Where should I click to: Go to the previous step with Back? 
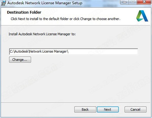pyautogui.click(x=85, y=109)
